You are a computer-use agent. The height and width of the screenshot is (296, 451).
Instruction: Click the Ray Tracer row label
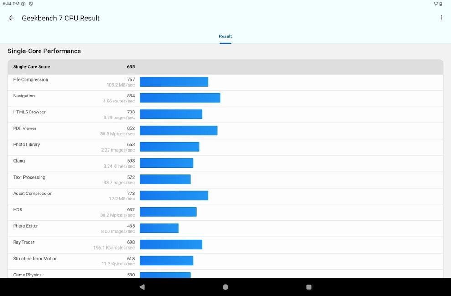click(24, 242)
